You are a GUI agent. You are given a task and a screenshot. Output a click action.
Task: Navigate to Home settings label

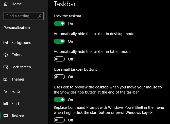click(x=17, y=4)
